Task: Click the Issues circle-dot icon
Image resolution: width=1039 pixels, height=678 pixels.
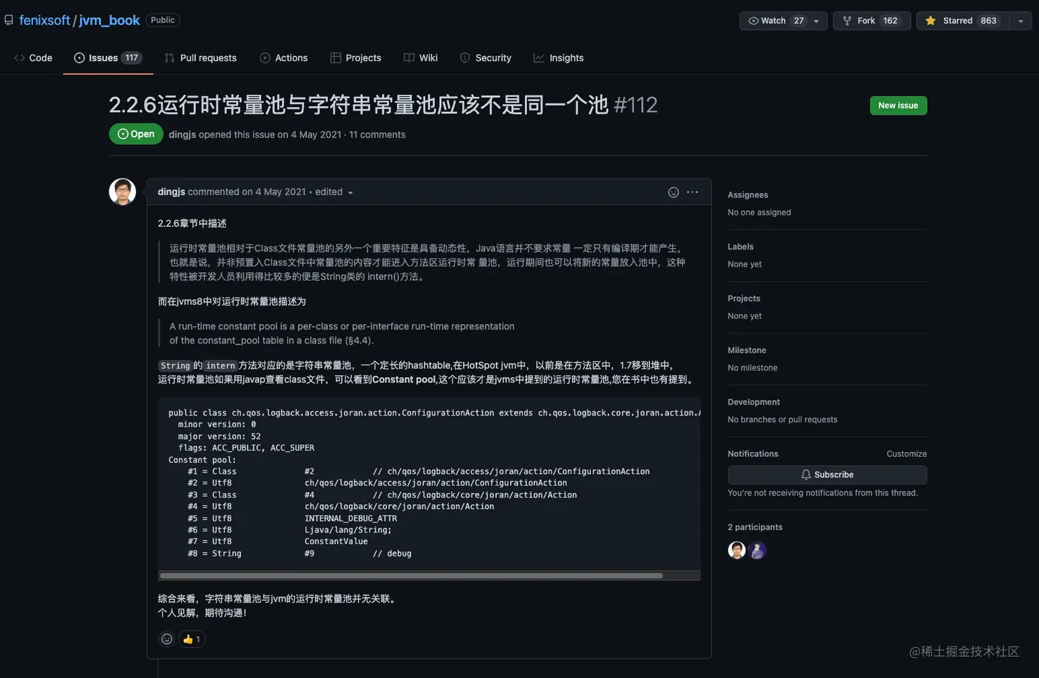Action: 79,58
